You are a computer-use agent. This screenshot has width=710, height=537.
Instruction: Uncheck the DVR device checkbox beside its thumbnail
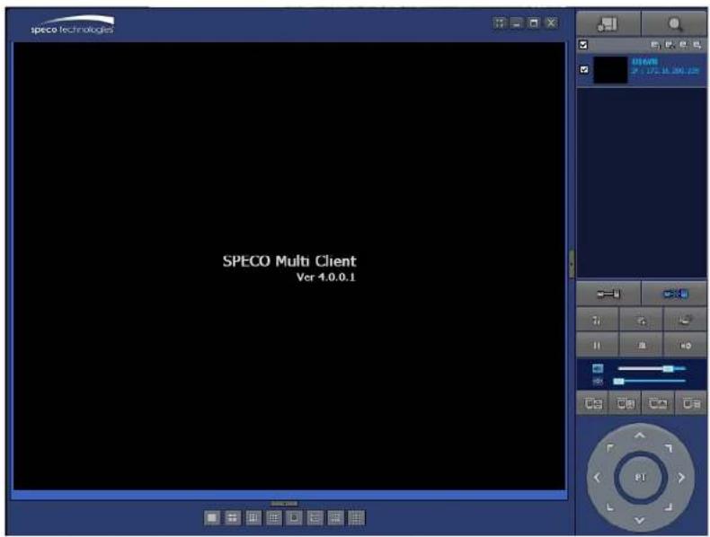(584, 70)
